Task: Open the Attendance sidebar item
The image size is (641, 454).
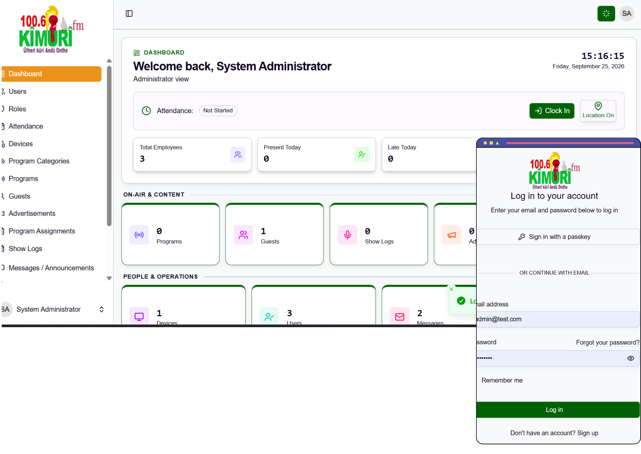Action: click(x=51, y=126)
